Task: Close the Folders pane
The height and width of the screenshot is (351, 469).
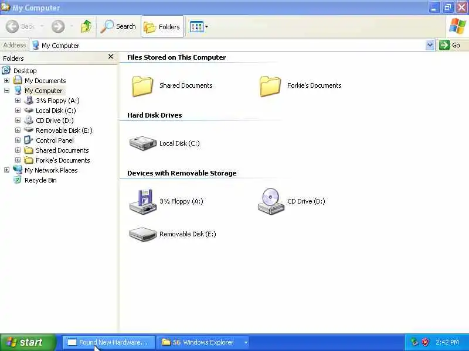Action: 111,56
